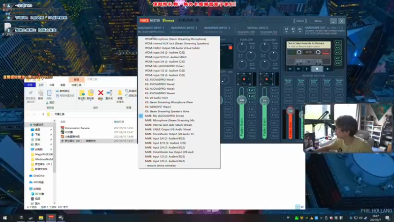Click the left cassette reel icon
The width and height of the screenshot is (394, 222).
pyautogui.click(x=299, y=52)
